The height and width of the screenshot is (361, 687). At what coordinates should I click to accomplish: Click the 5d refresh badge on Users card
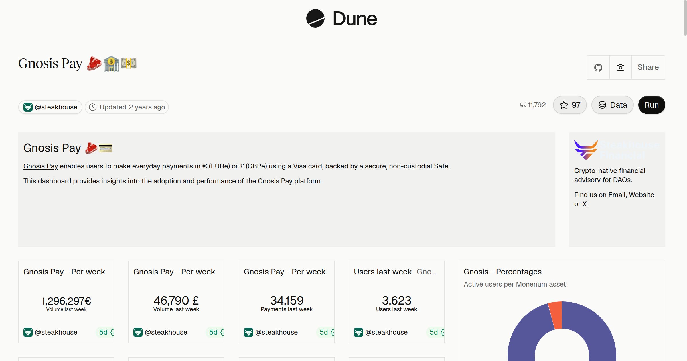pyautogui.click(x=436, y=332)
